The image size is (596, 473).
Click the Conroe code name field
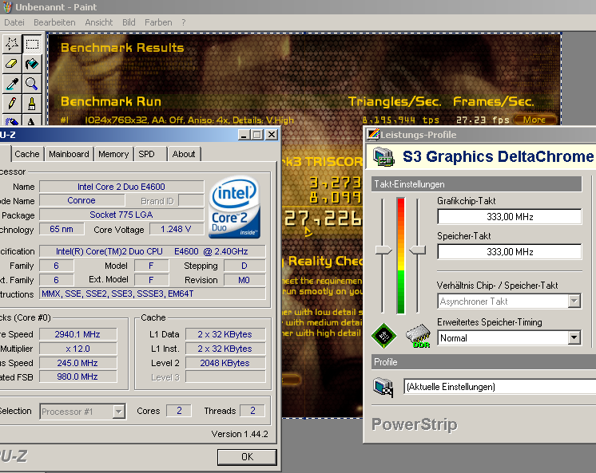click(x=81, y=200)
